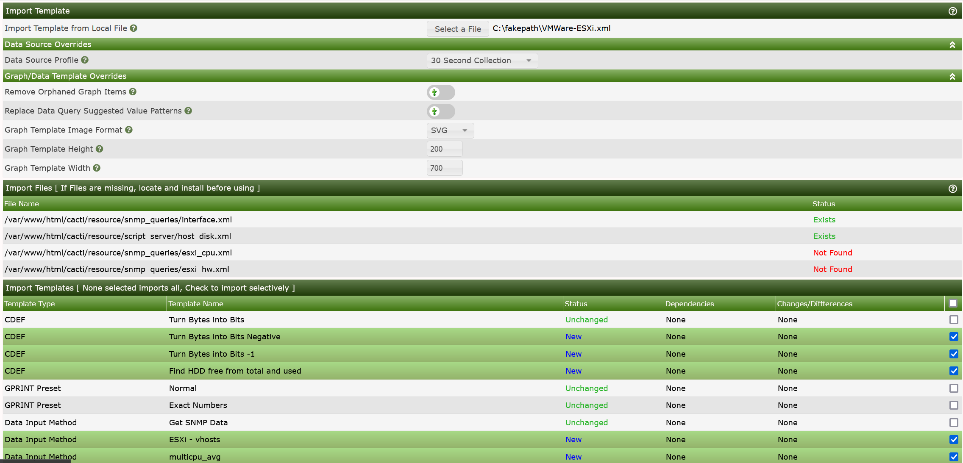The height and width of the screenshot is (463, 963).
Task: Open the Data Source Profile dropdown
Action: (x=482, y=61)
